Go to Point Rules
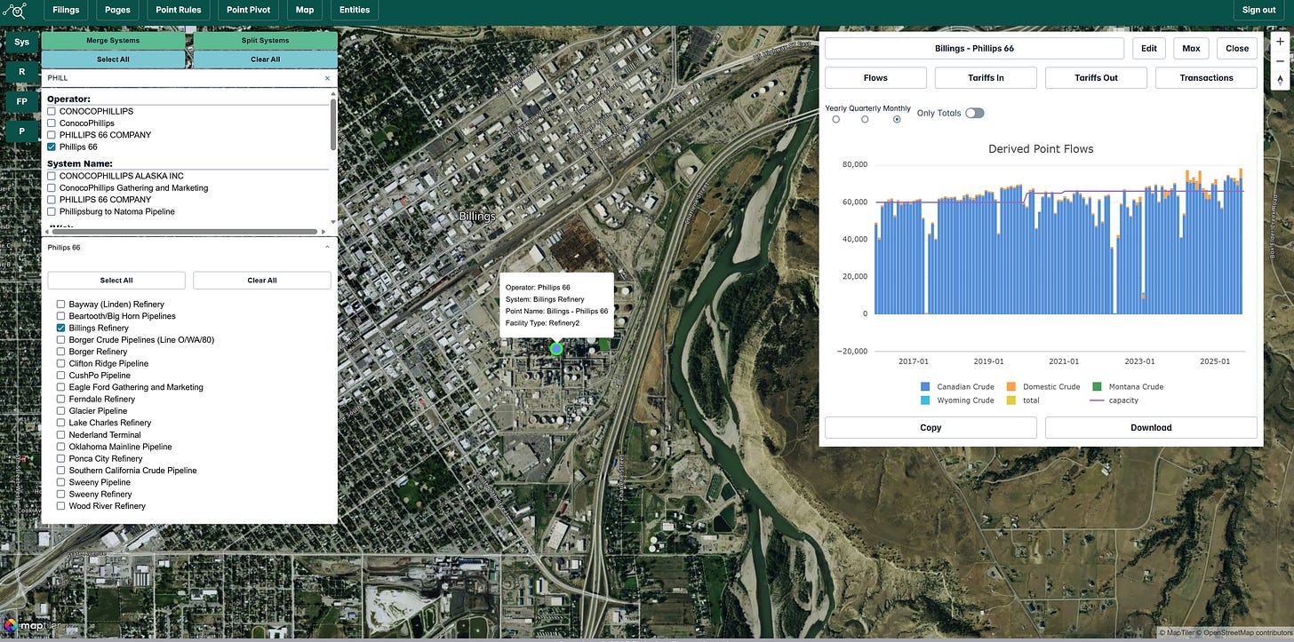The height and width of the screenshot is (642, 1294). 179,11
